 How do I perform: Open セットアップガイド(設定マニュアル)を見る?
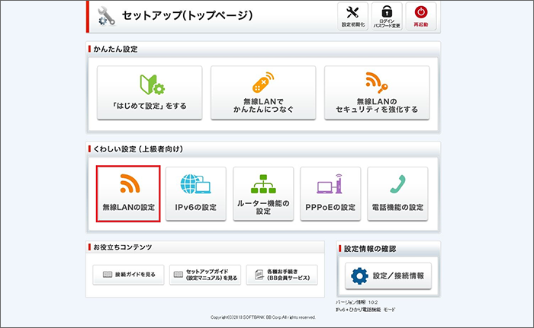click(205, 275)
